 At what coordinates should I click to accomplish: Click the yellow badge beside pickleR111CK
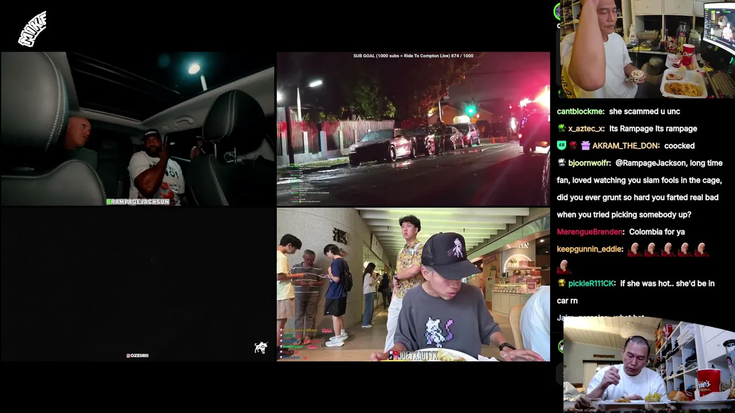[562, 283]
